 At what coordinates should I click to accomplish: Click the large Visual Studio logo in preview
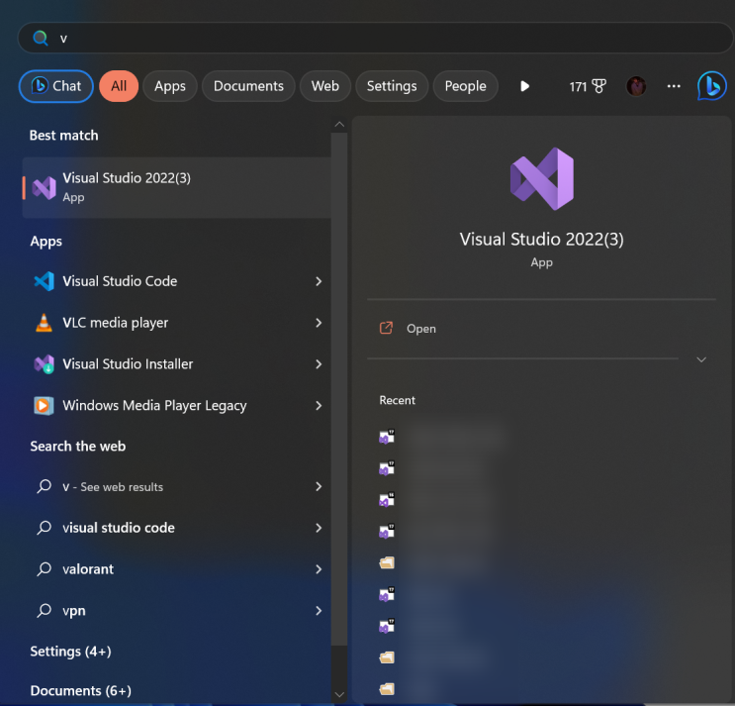coord(542,179)
